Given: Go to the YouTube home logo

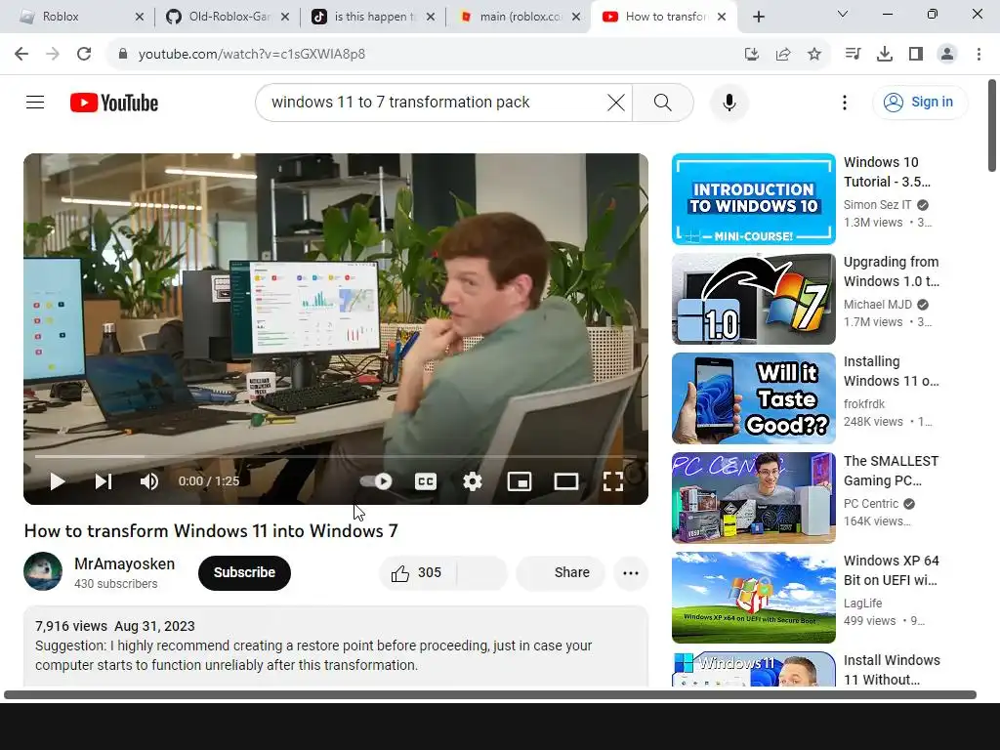Looking at the screenshot, I should tap(114, 103).
